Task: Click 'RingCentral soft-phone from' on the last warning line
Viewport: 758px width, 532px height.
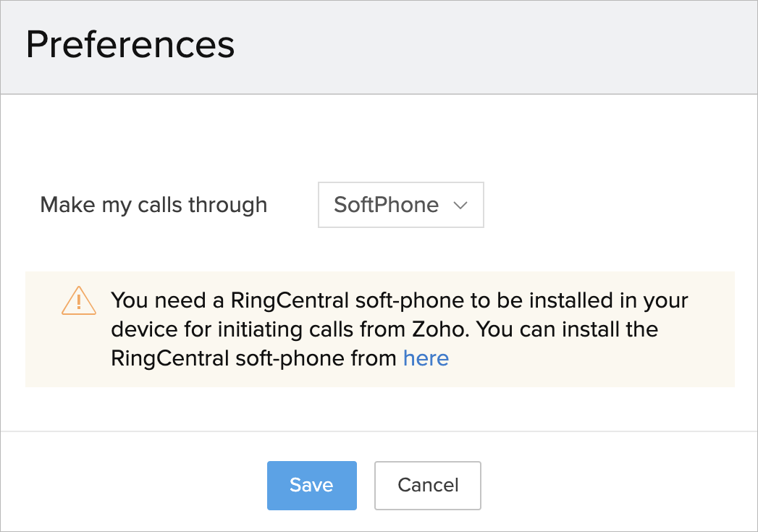Action: pyautogui.click(x=253, y=358)
